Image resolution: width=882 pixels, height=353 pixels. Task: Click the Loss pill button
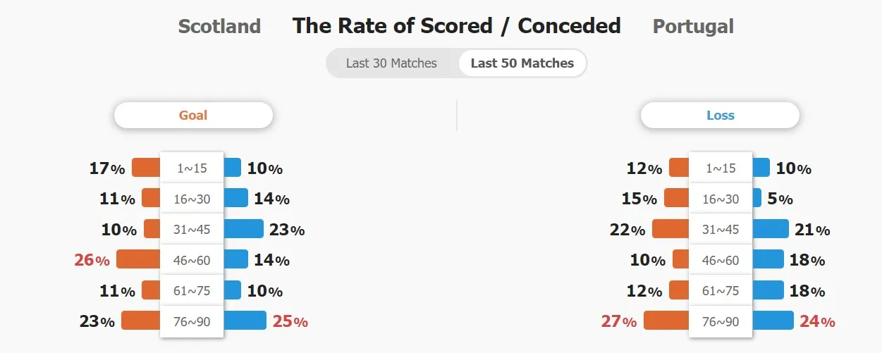pyautogui.click(x=720, y=116)
